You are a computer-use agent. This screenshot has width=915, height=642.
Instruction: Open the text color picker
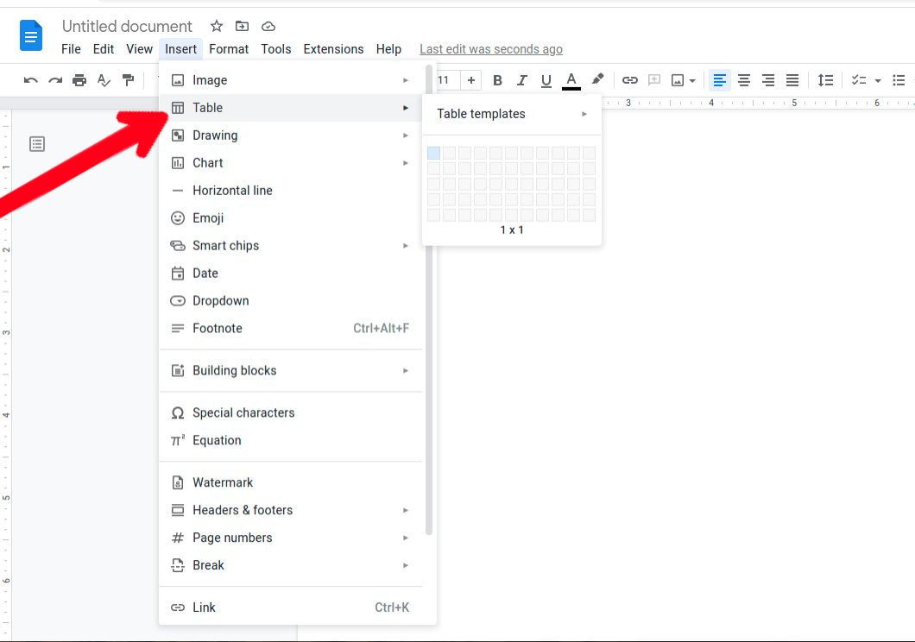point(571,79)
